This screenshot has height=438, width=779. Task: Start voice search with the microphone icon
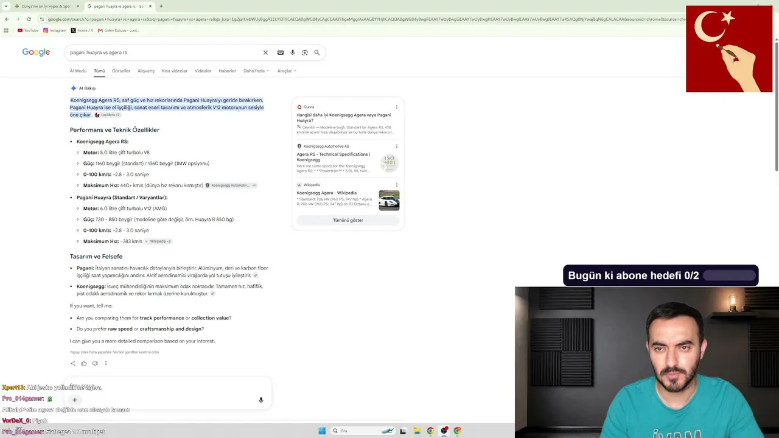pos(293,52)
